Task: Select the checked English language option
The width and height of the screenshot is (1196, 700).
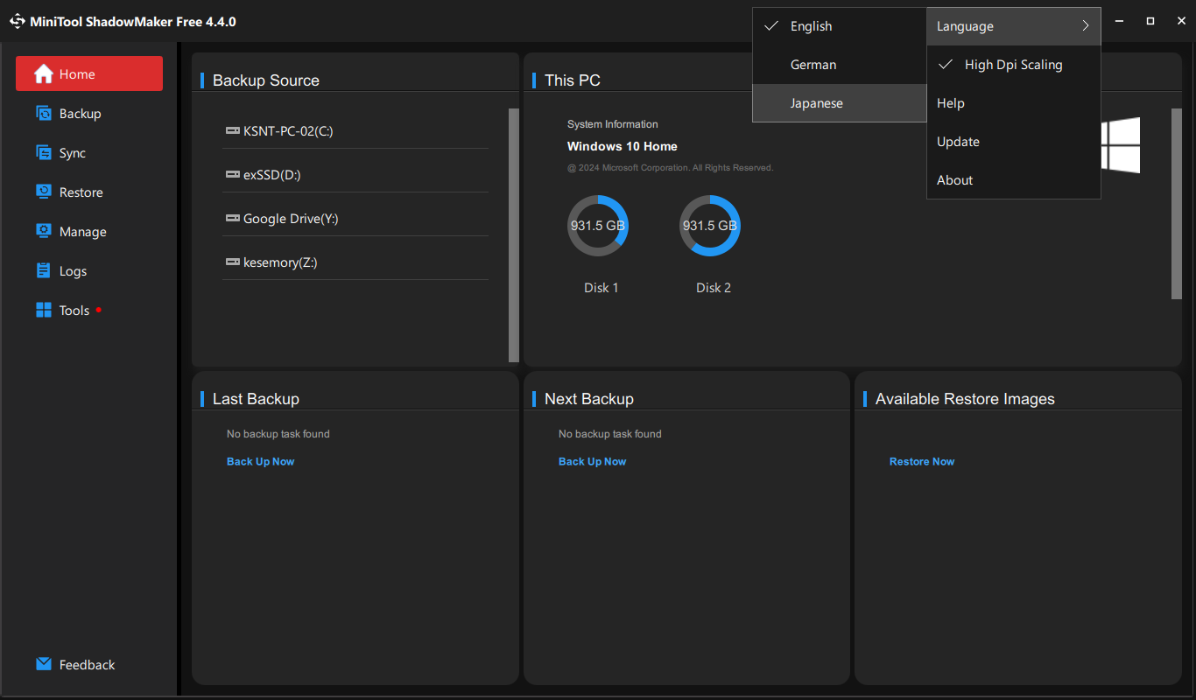Action: pyautogui.click(x=811, y=26)
